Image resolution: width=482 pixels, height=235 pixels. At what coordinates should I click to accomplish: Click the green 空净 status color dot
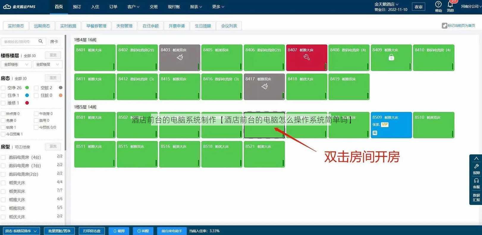pos(27,88)
